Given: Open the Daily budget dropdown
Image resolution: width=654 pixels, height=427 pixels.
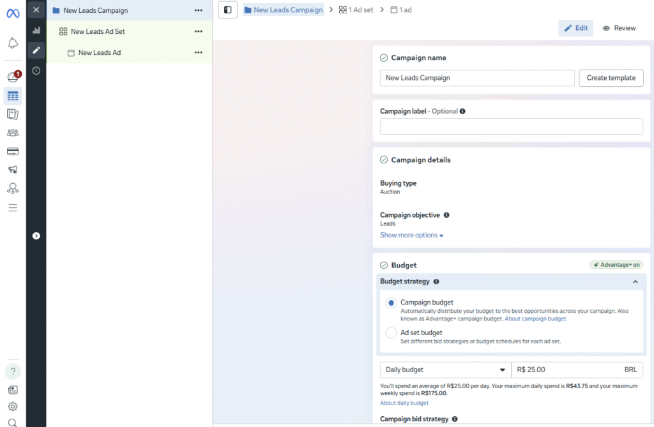Looking at the screenshot, I should [x=445, y=370].
